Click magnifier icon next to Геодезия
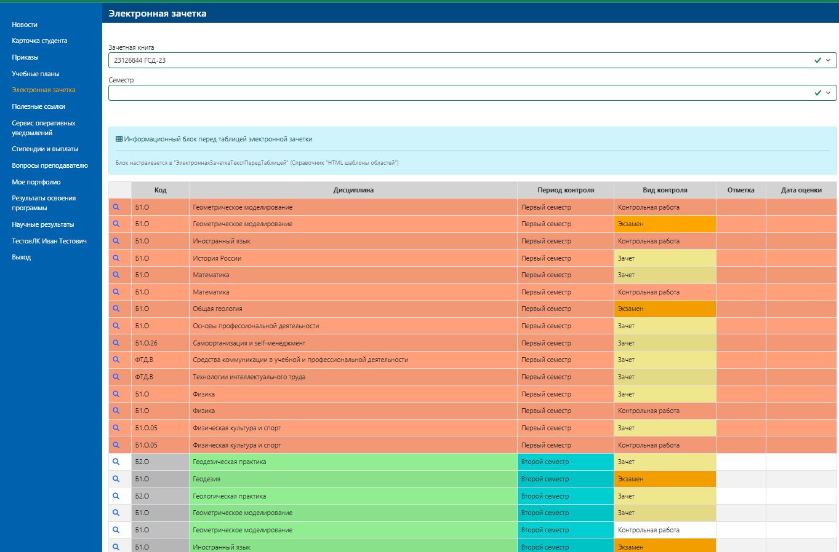 point(116,479)
